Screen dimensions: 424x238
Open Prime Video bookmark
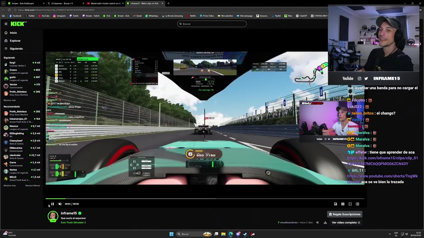point(206,16)
